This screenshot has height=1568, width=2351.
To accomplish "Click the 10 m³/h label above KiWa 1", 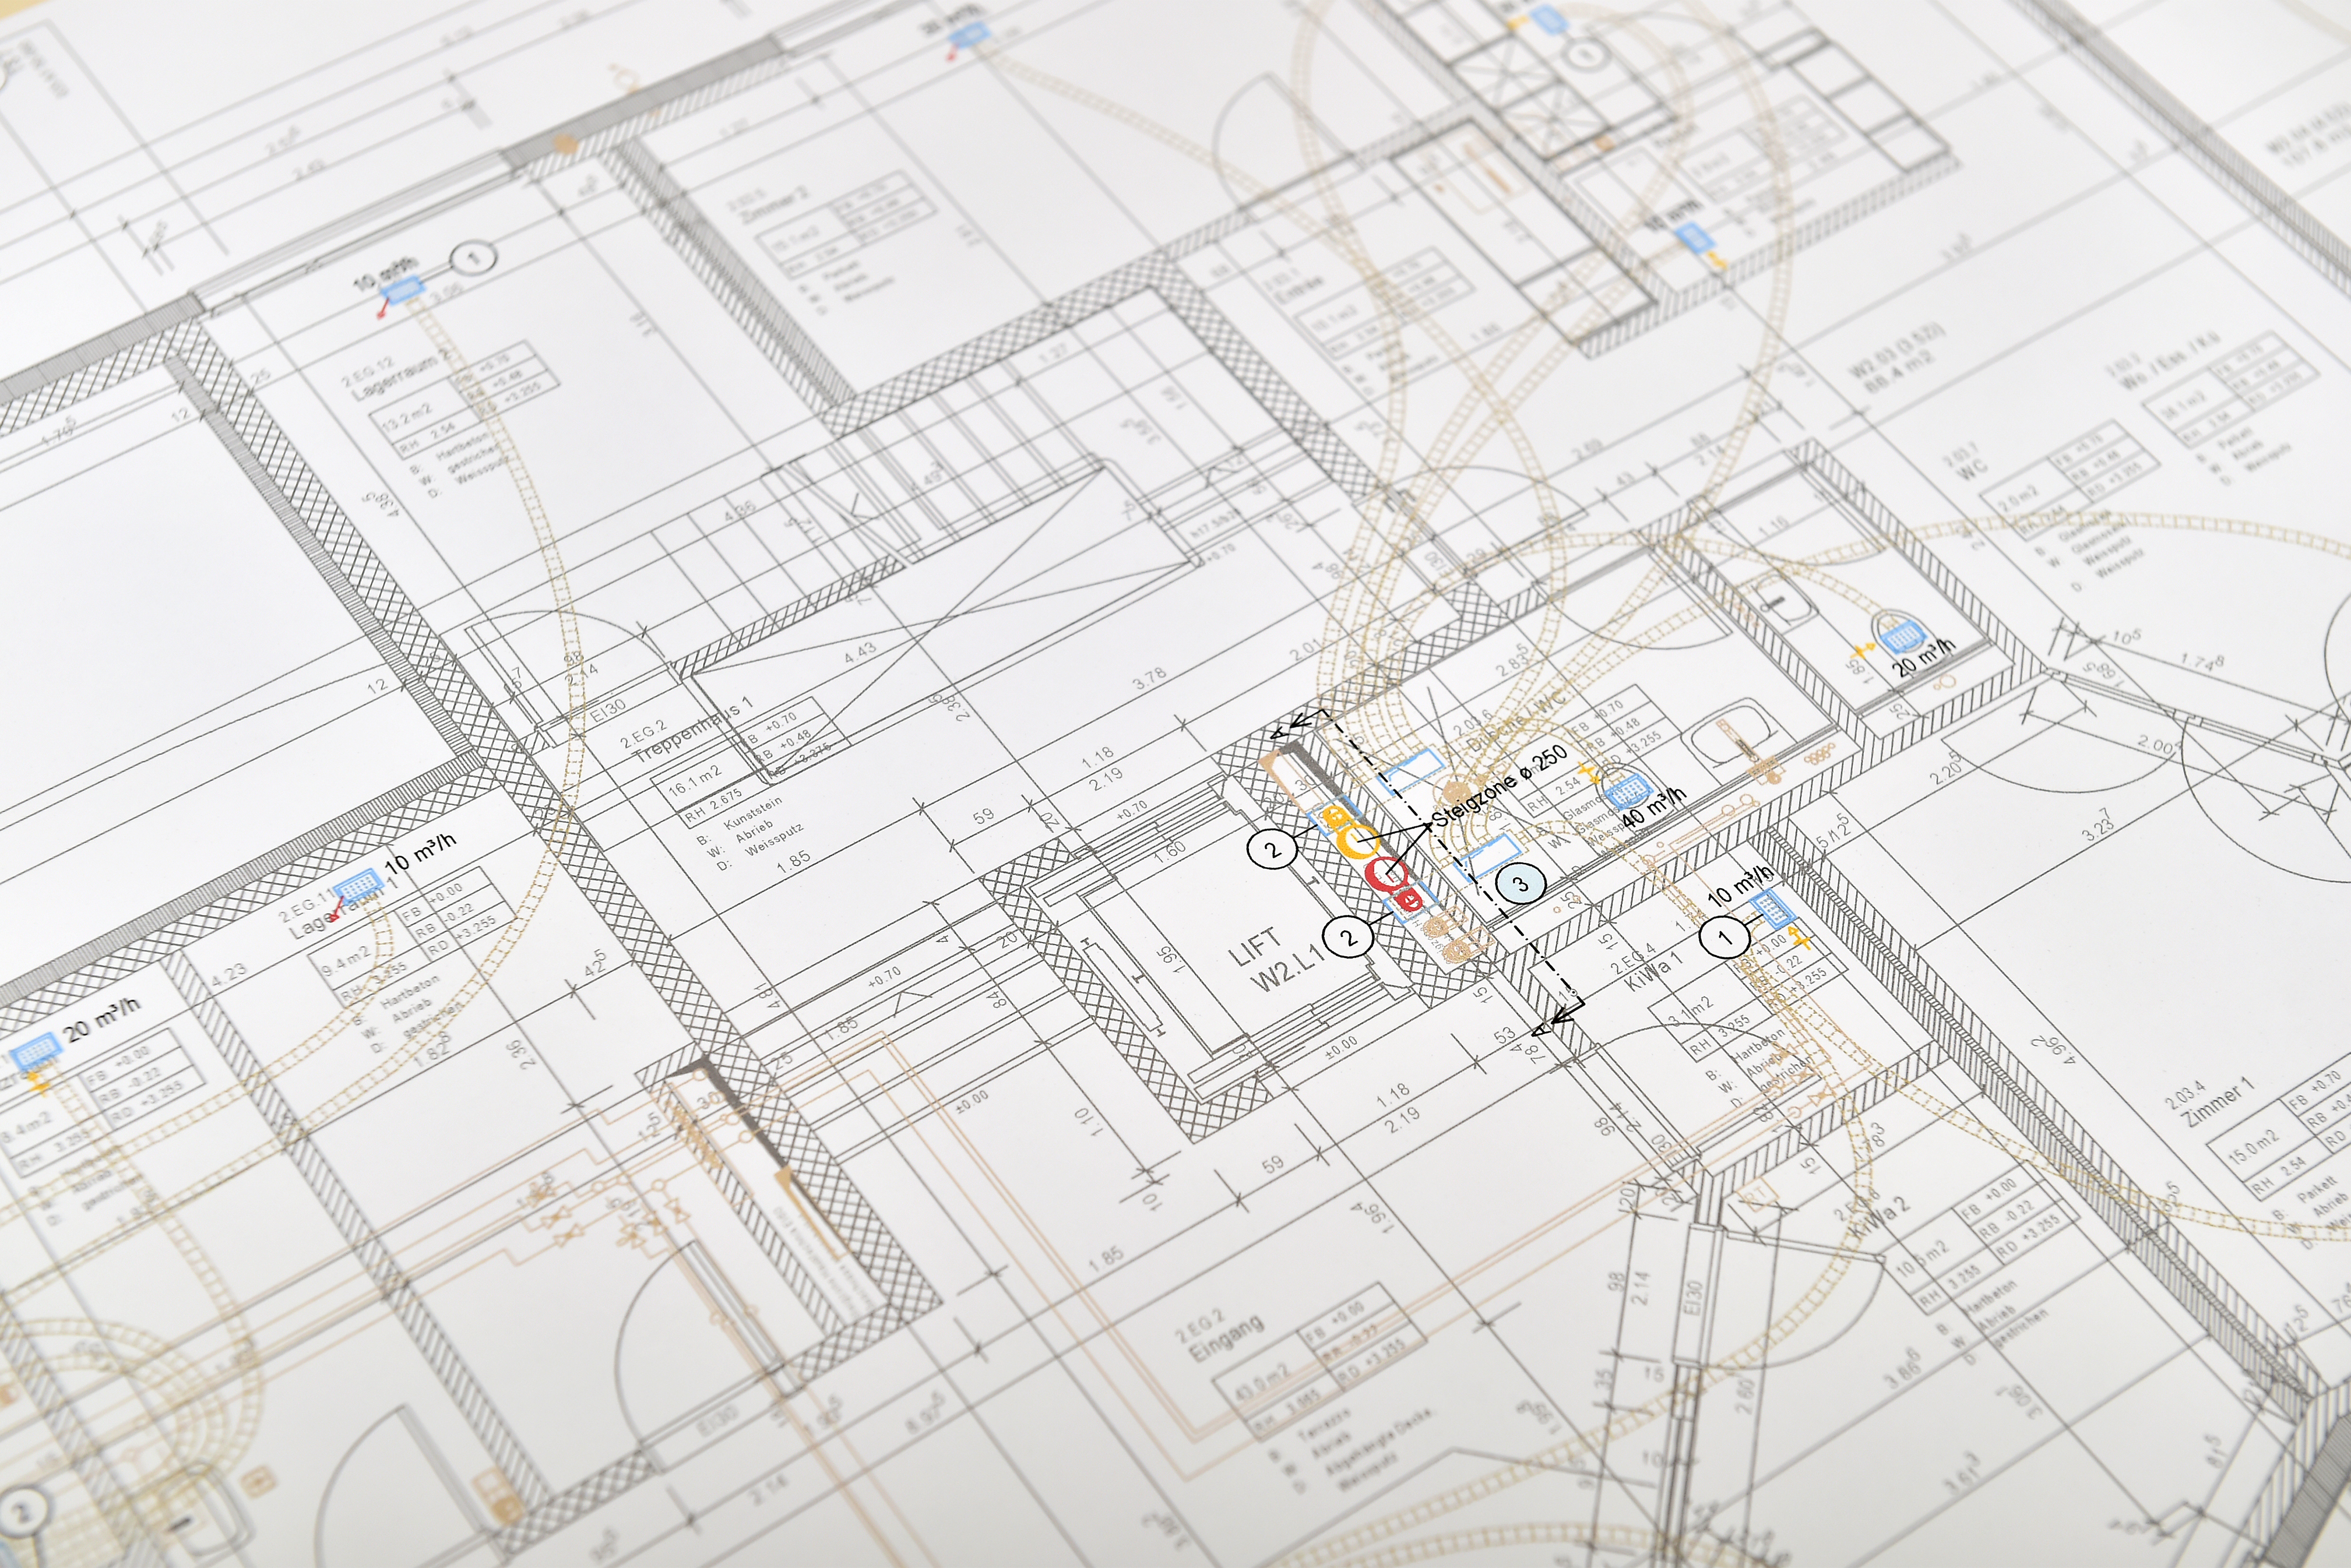I will pyautogui.click(x=1741, y=886).
